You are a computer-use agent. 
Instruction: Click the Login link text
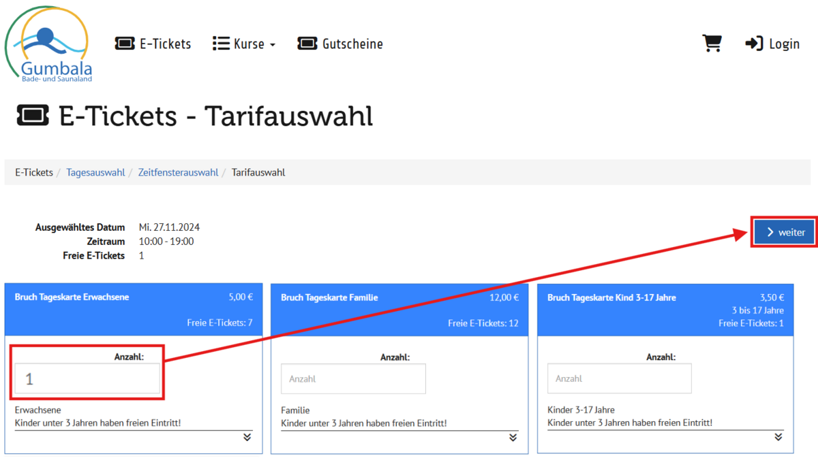[784, 44]
